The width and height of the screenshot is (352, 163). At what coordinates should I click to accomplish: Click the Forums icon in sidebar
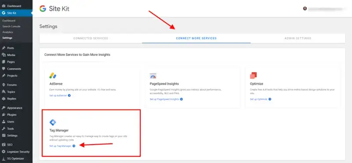4,85
